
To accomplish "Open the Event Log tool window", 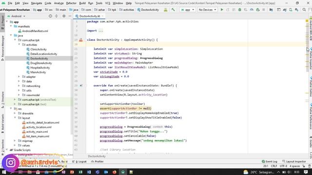I will [x=270, y=161].
